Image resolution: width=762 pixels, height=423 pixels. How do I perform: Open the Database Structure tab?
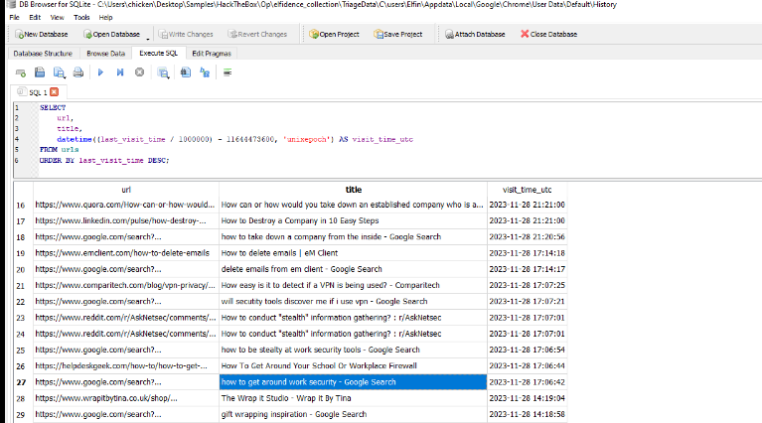pos(43,53)
